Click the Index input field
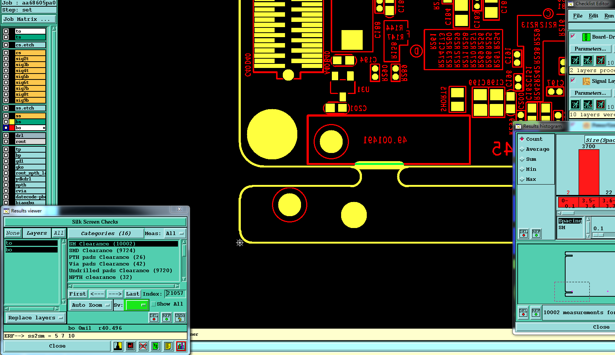The width and height of the screenshot is (615, 355). tap(175, 293)
